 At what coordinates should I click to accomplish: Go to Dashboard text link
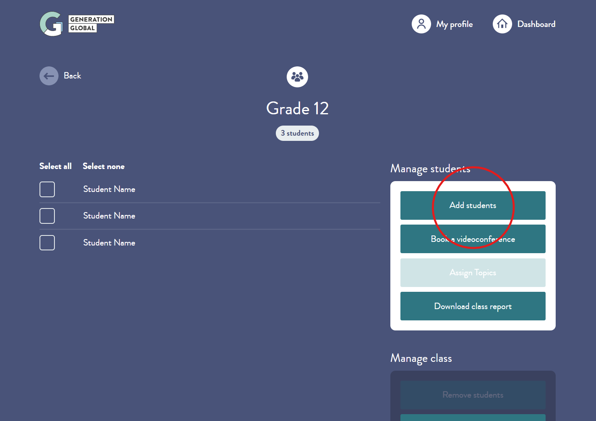click(536, 24)
